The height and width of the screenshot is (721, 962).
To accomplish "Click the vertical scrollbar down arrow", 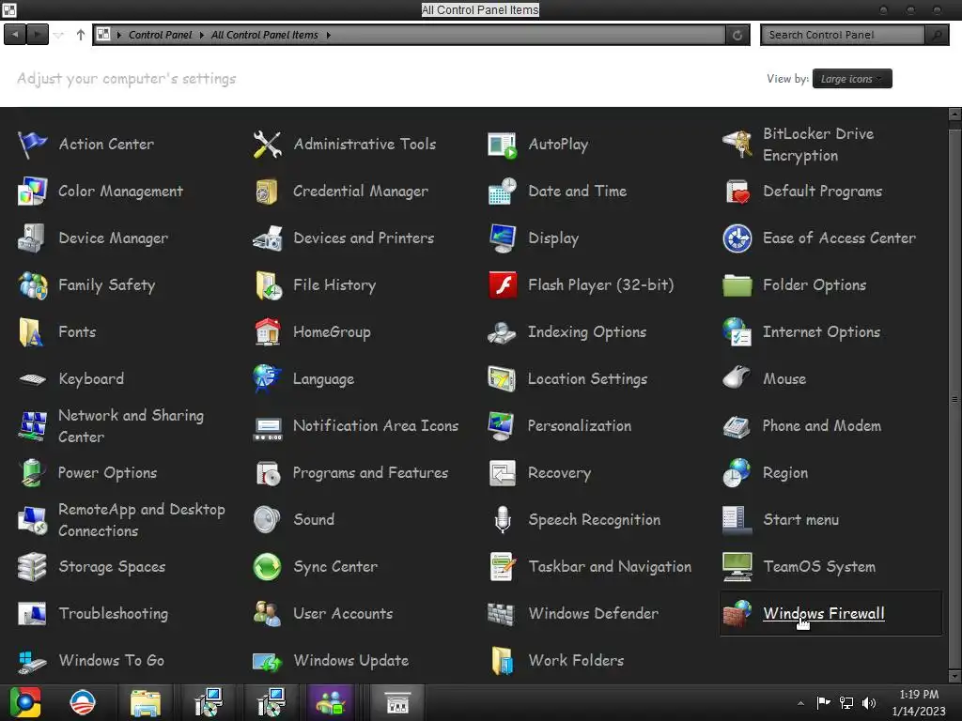I will [954, 676].
